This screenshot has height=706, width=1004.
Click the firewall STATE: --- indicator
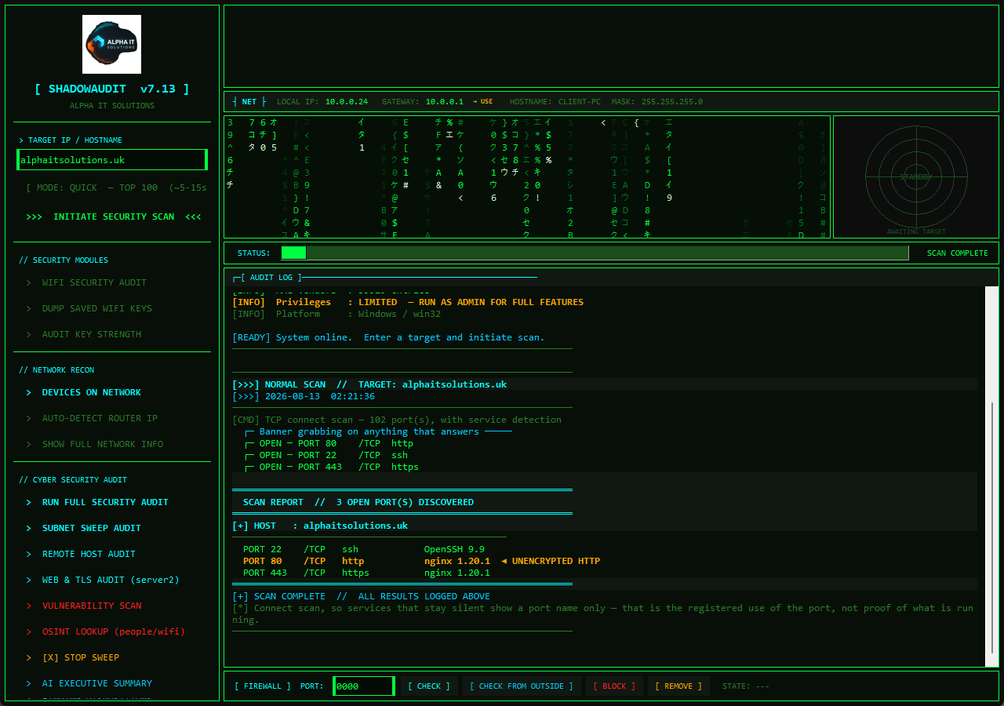[745, 686]
